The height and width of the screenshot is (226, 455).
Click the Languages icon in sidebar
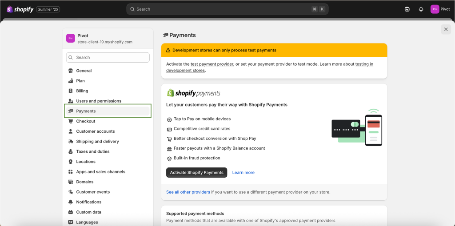71,222
